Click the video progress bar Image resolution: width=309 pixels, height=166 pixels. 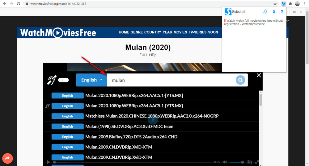tap(133, 162)
